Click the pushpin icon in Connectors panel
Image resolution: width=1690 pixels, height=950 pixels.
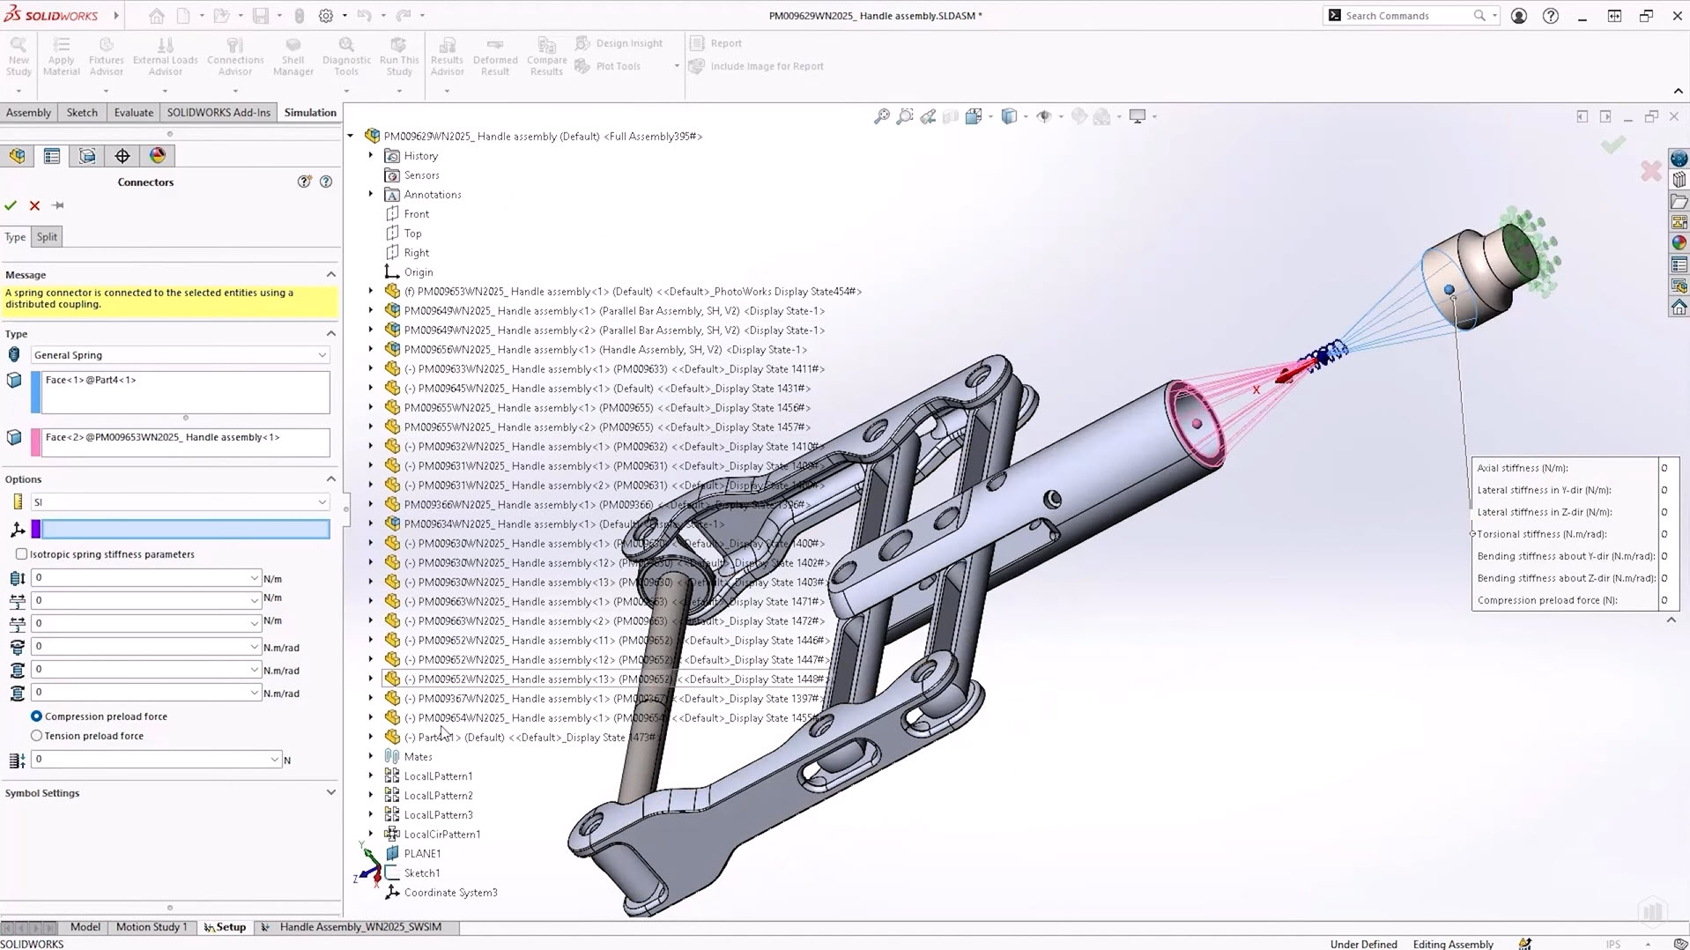58,205
